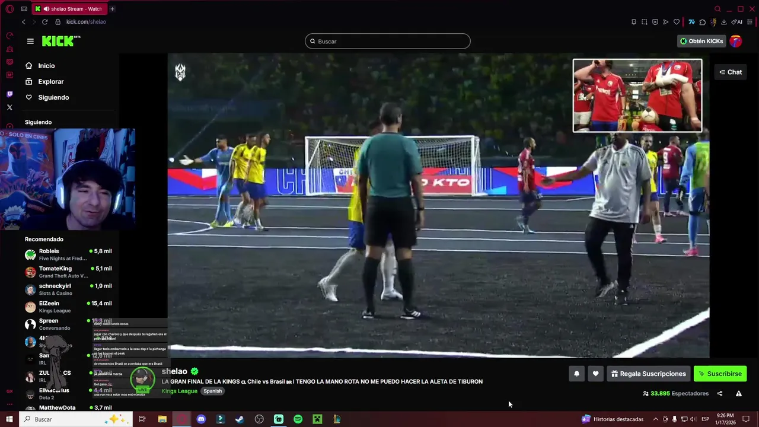This screenshot has width=759, height=427.
Task: Reload the kick.com page
Action: pyautogui.click(x=44, y=22)
